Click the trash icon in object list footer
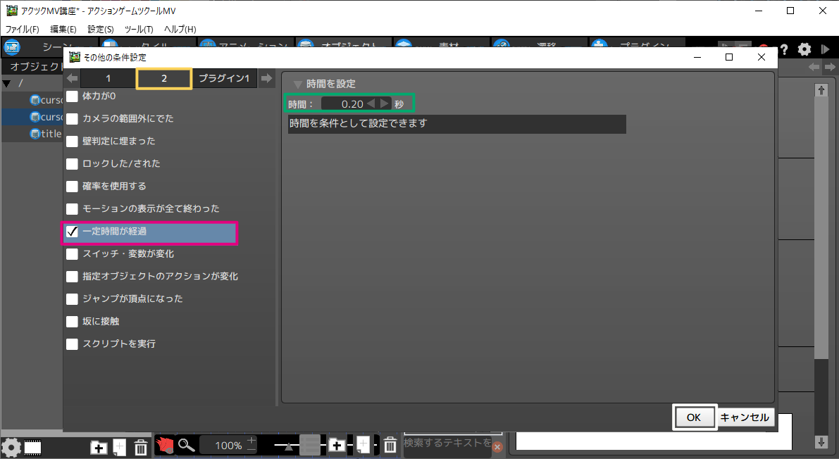The image size is (839, 459). pyautogui.click(x=140, y=447)
